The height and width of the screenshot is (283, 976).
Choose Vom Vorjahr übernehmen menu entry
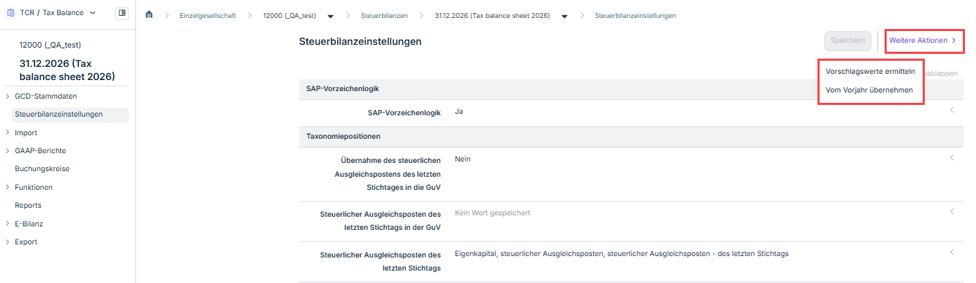(x=869, y=90)
